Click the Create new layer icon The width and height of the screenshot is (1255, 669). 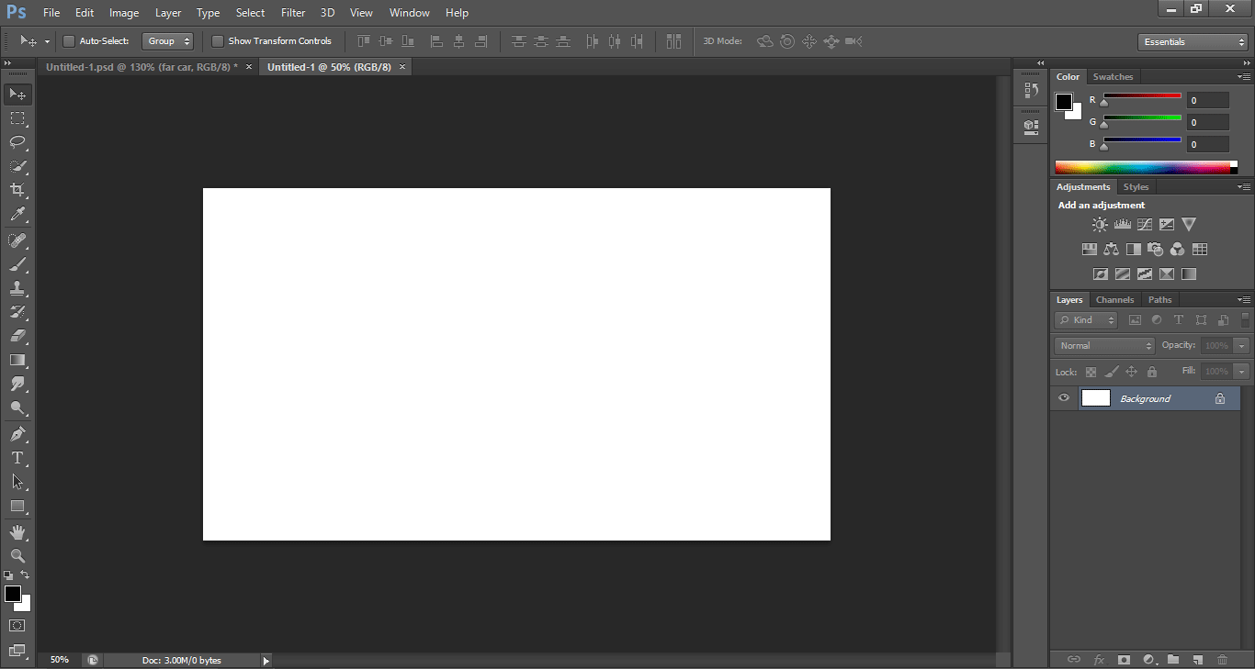(x=1197, y=659)
